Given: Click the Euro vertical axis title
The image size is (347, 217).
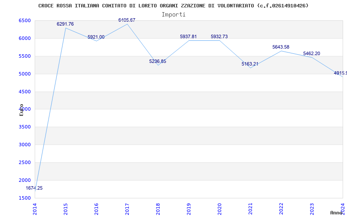Looking at the screenshot, I should click(21, 110).
